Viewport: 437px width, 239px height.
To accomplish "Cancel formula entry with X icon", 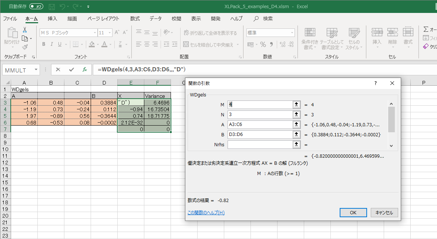I will (x=58, y=69).
